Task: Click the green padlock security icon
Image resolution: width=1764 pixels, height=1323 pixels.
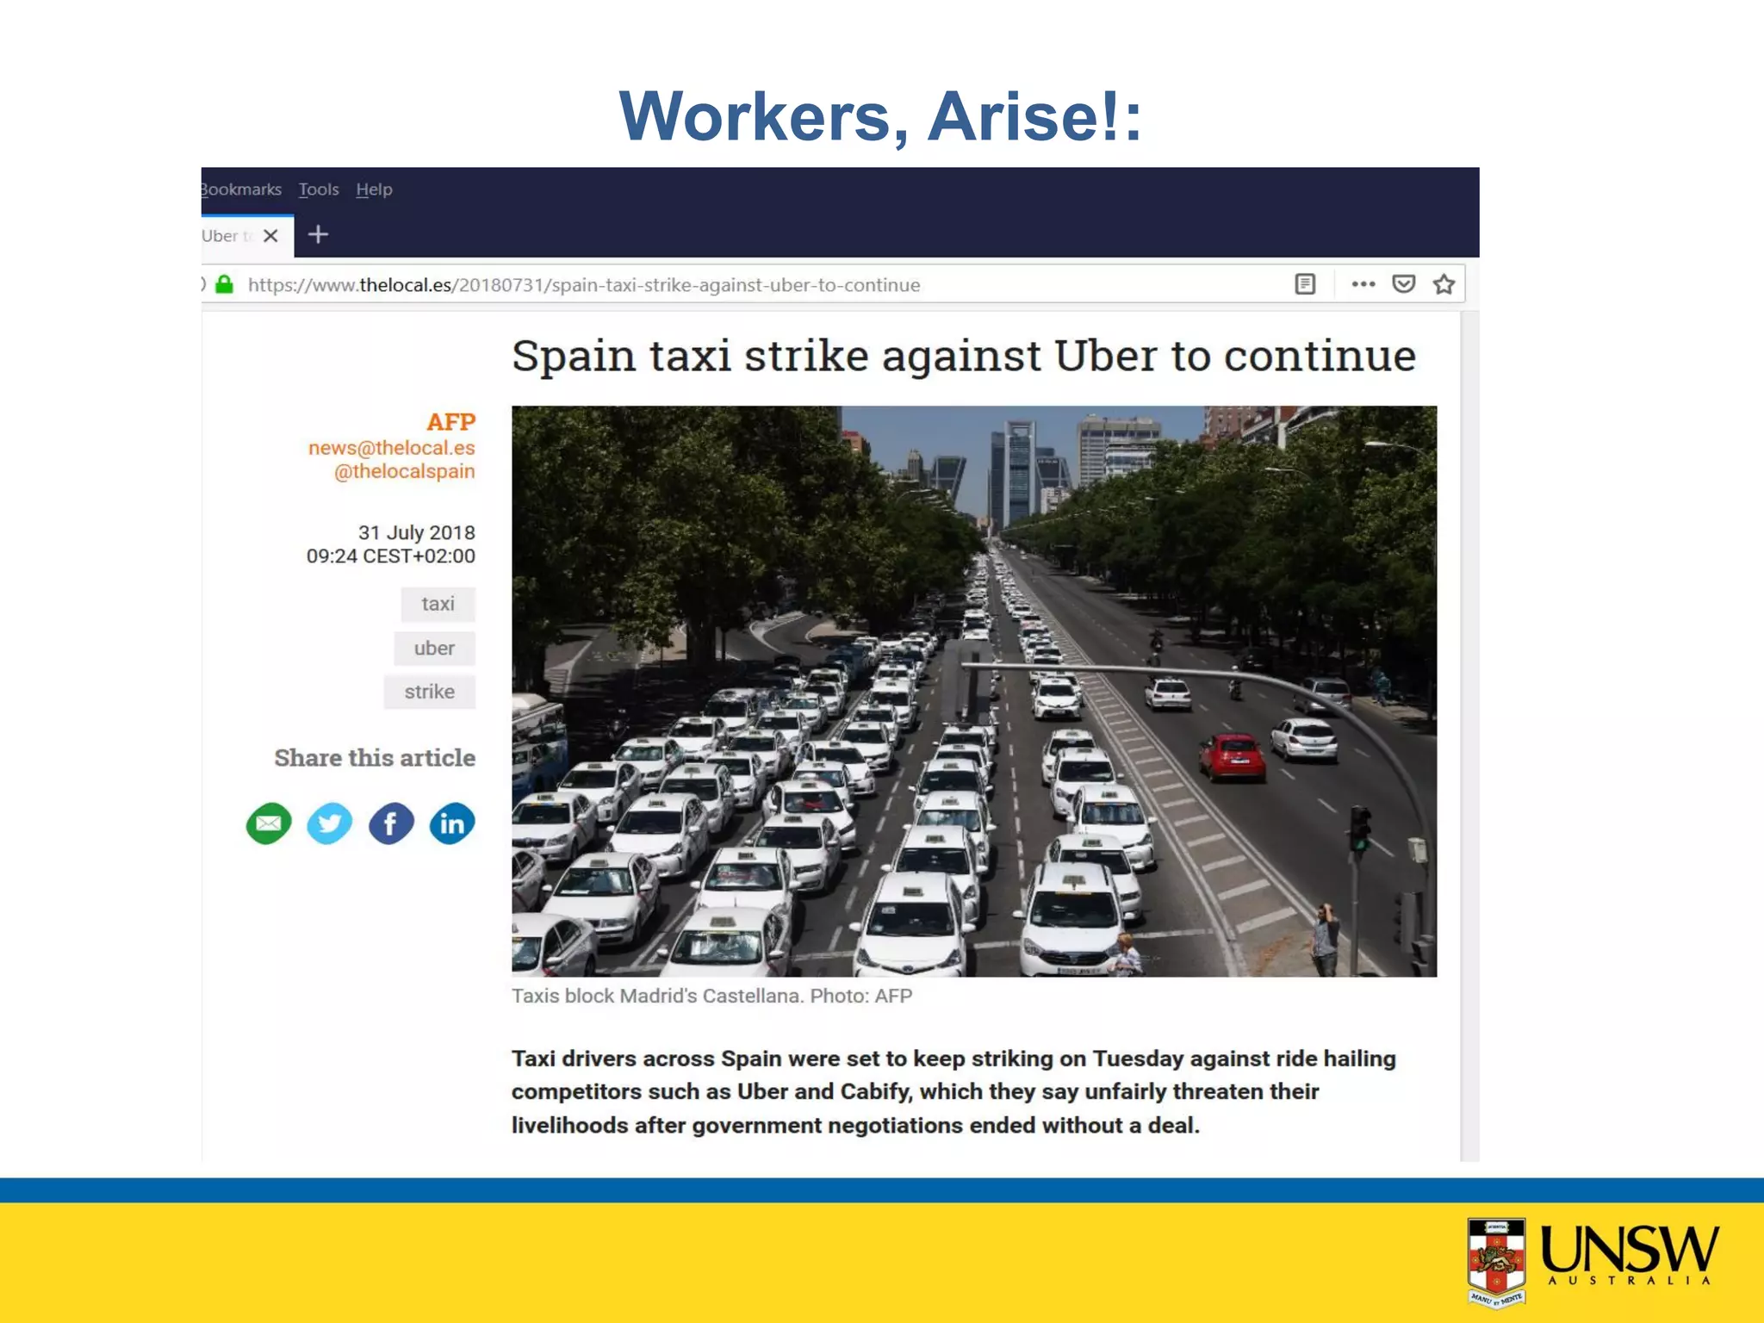Action: 225,284
